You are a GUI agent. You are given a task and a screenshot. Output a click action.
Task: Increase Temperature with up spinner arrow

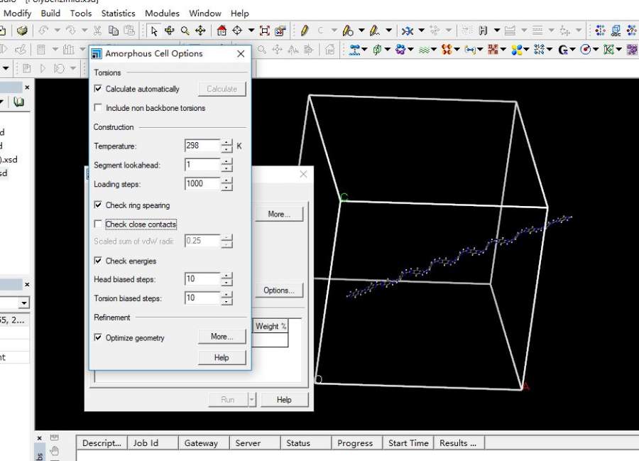pyautogui.click(x=226, y=143)
